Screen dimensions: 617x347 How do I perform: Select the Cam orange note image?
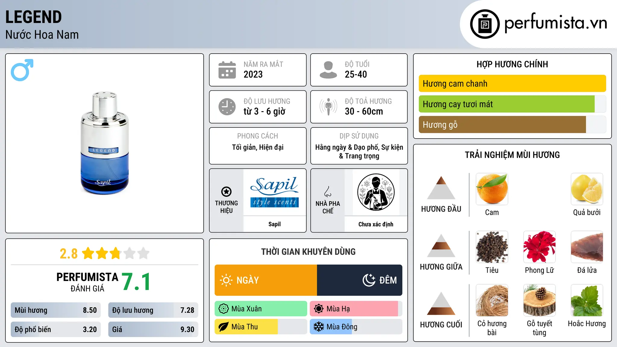(492, 189)
